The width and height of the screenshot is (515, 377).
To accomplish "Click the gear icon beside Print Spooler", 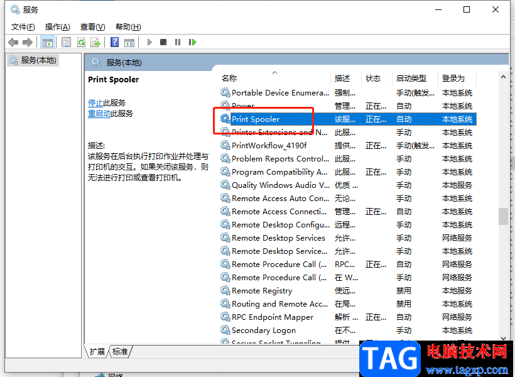I will tap(225, 119).
